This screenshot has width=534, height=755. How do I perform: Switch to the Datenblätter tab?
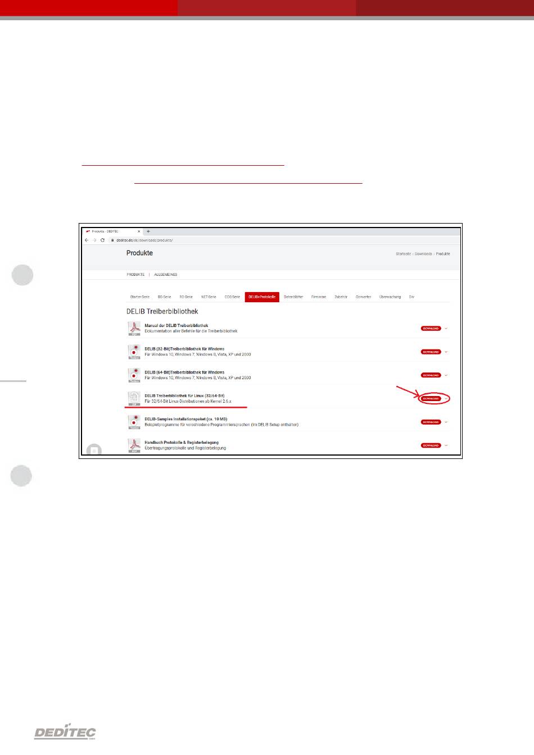coord(294,297)
